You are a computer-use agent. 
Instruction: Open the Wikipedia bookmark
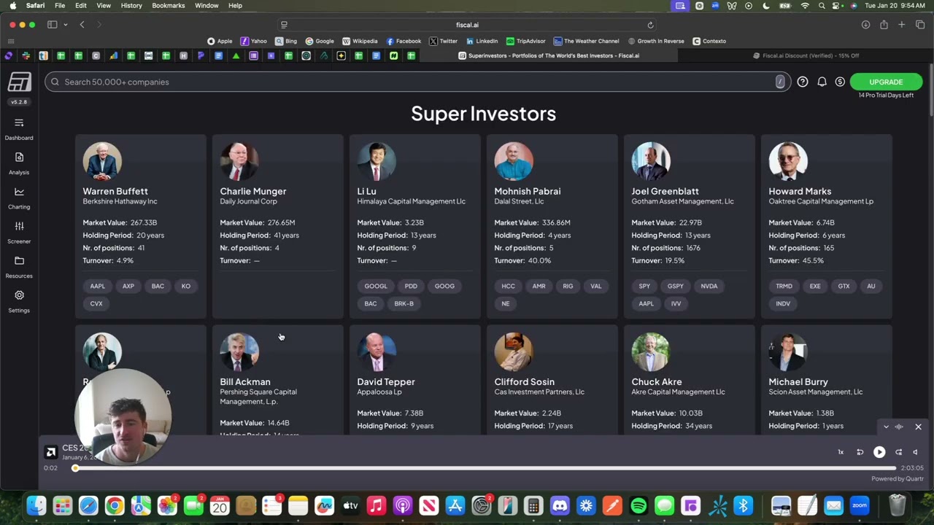360,41
